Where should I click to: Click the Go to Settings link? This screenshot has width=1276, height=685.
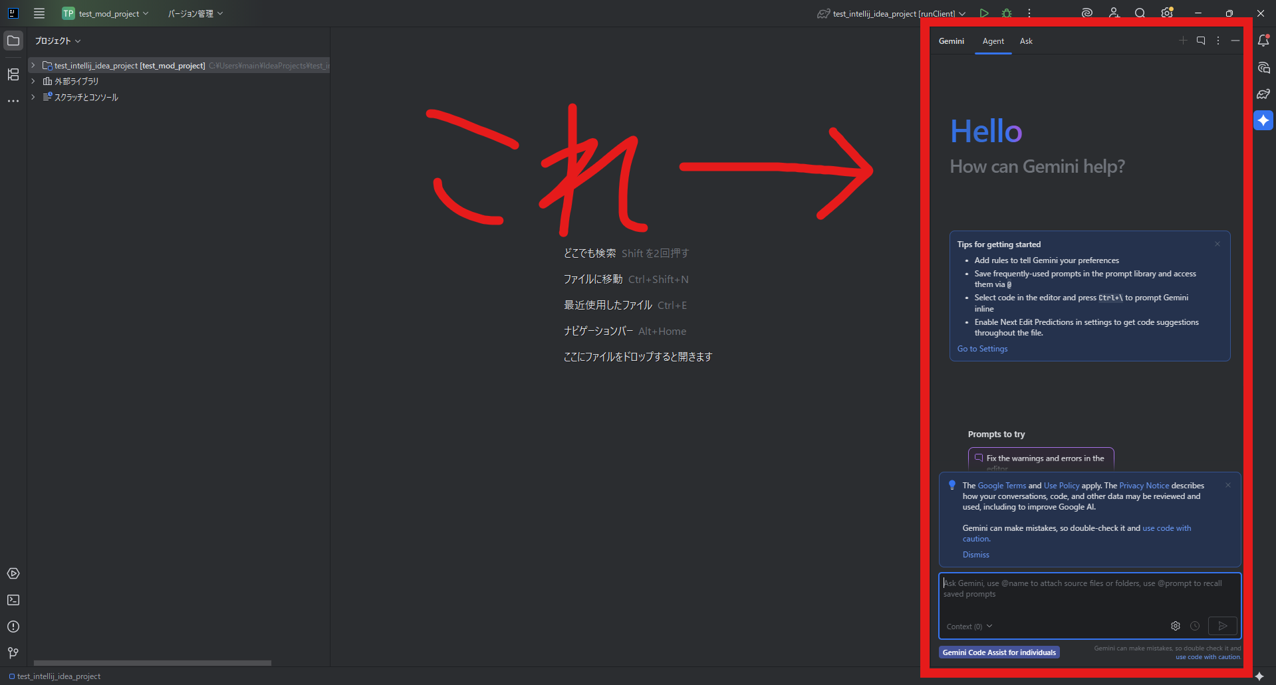[x=982, y=348]
